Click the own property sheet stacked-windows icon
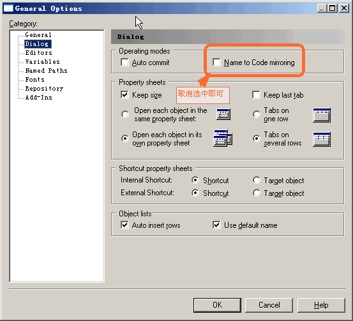The height and width of the screenshot is (321, 353). [x=223, y=138]
